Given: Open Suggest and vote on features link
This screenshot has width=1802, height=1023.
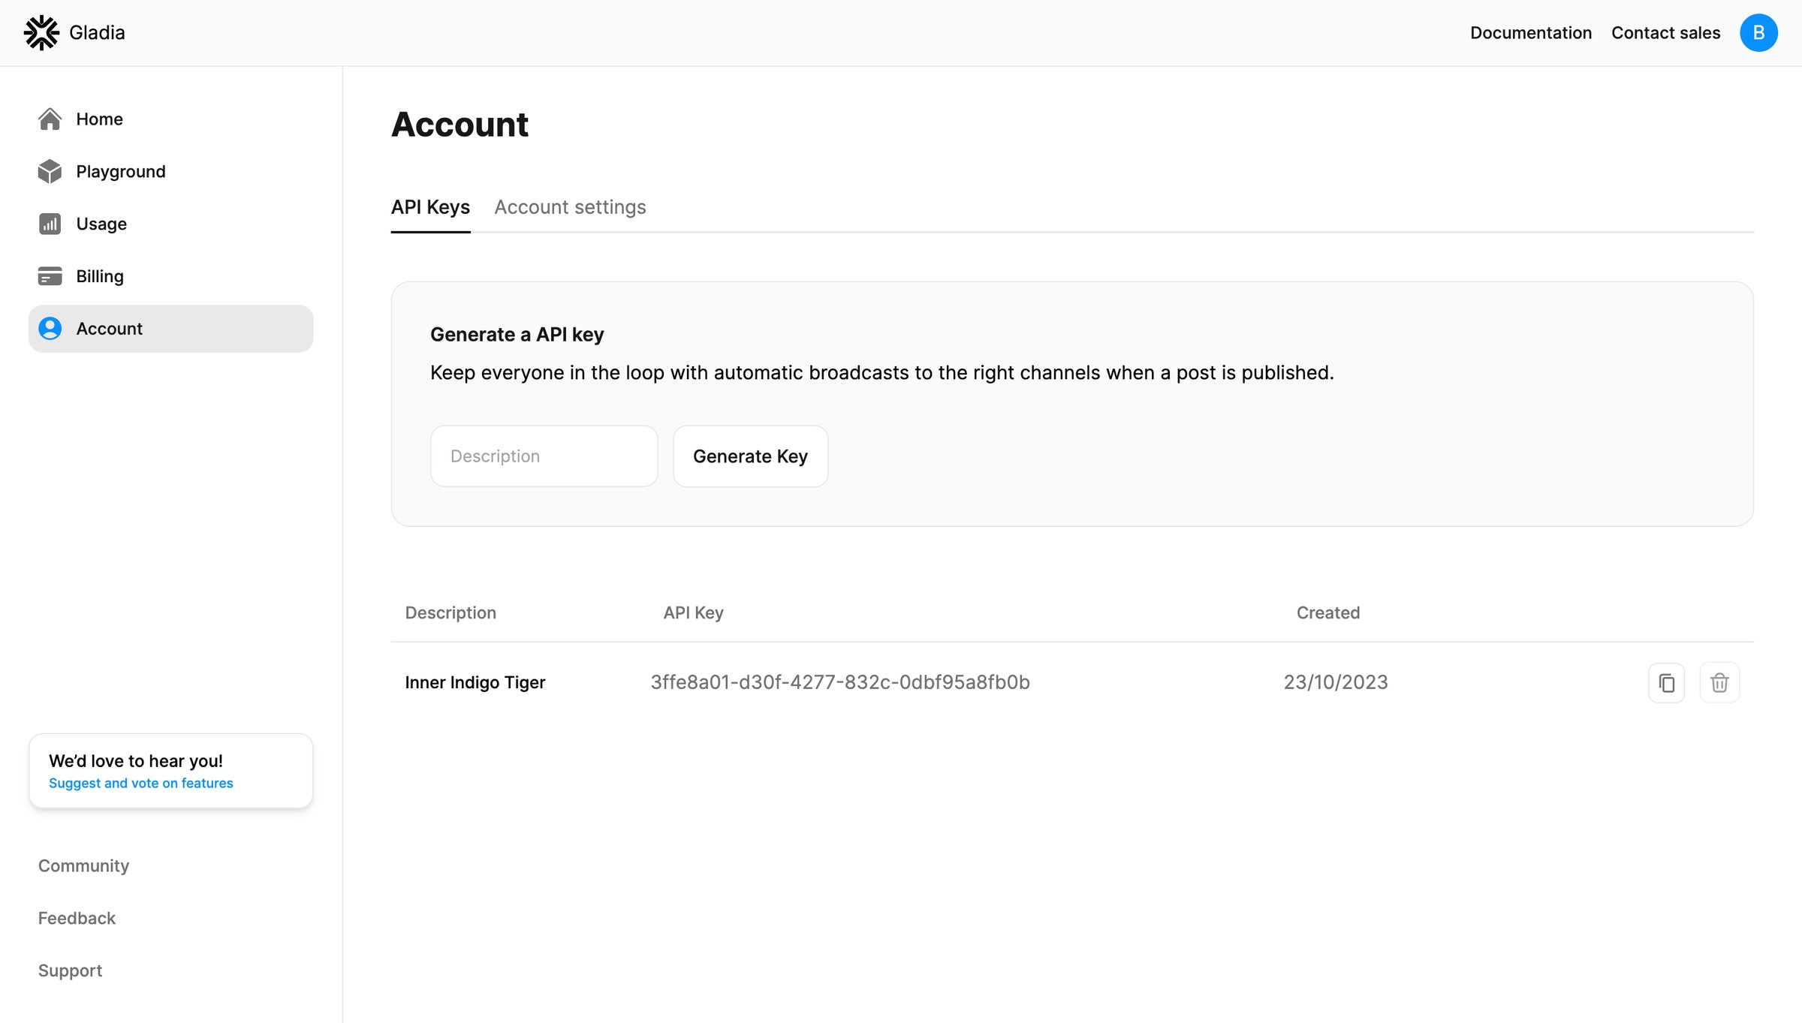Looking at the screenshot, I should click(x=140, y=783).
